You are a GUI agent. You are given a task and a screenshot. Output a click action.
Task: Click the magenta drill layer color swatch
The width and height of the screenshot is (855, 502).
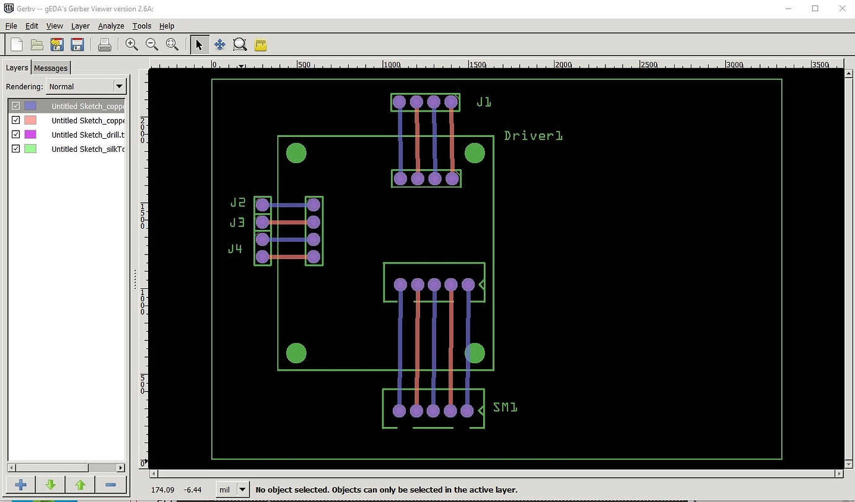pos(30,134)
